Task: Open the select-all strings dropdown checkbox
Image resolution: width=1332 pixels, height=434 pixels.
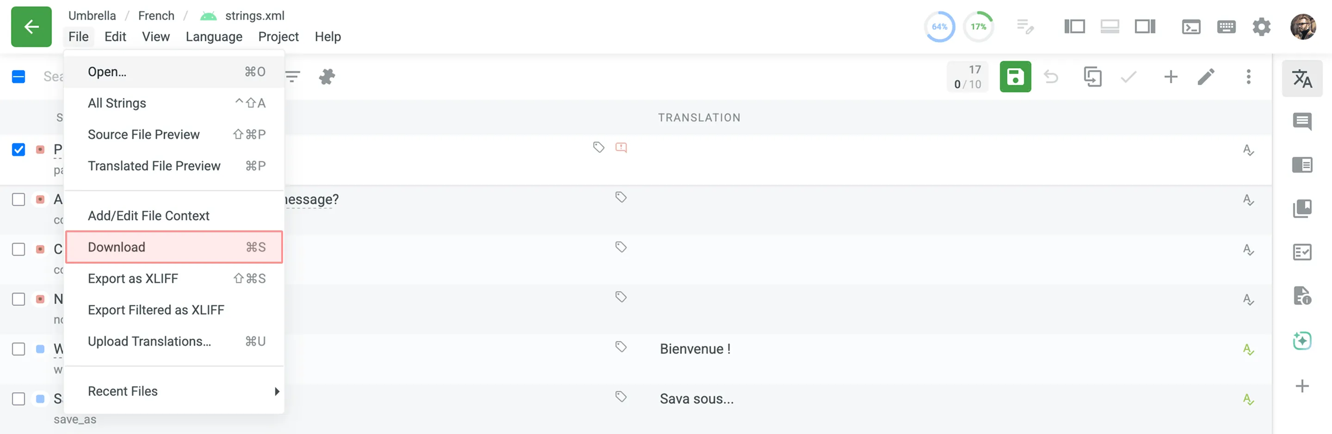Action: click(x=18, y=76)
